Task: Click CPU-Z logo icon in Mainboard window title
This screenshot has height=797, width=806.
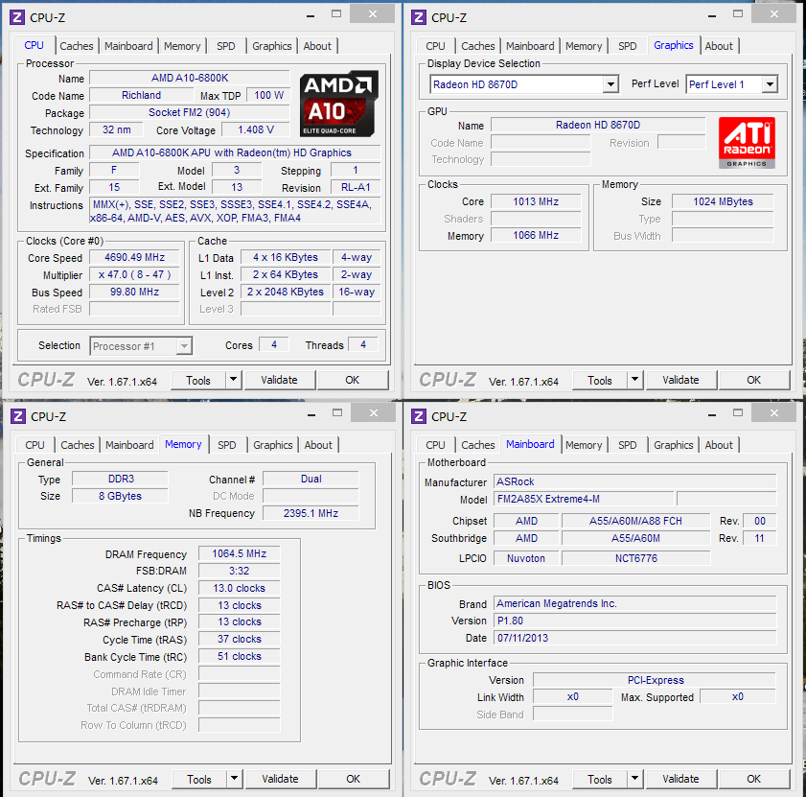Action: (x=419, y=416)
